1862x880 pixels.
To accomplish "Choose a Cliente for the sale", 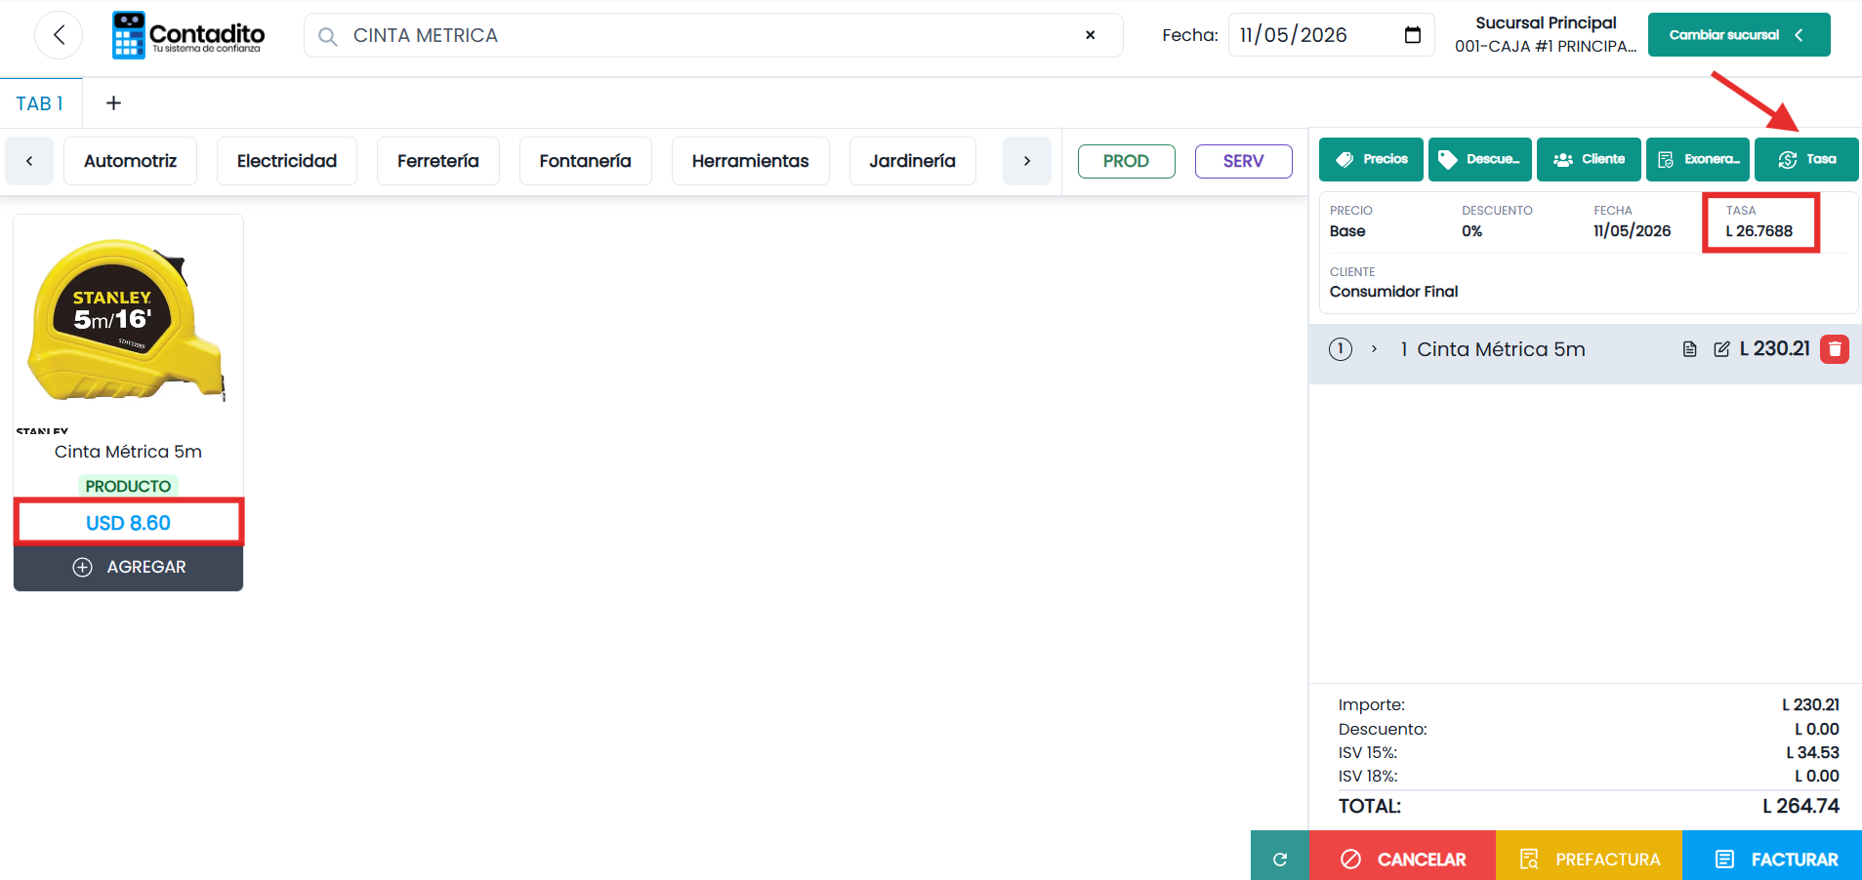I will pos(1589,159).
